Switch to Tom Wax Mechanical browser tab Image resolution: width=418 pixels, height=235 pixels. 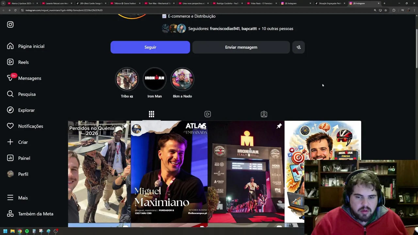[160, 3]
